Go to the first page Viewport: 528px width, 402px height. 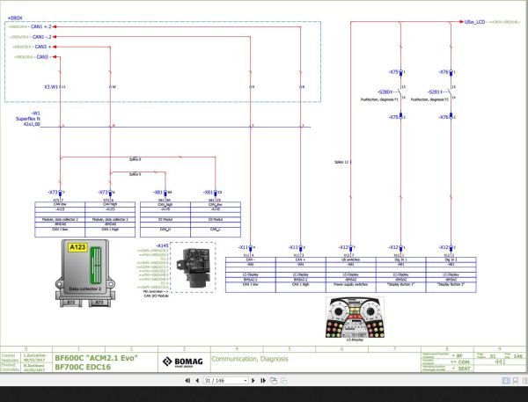point(187,381)
